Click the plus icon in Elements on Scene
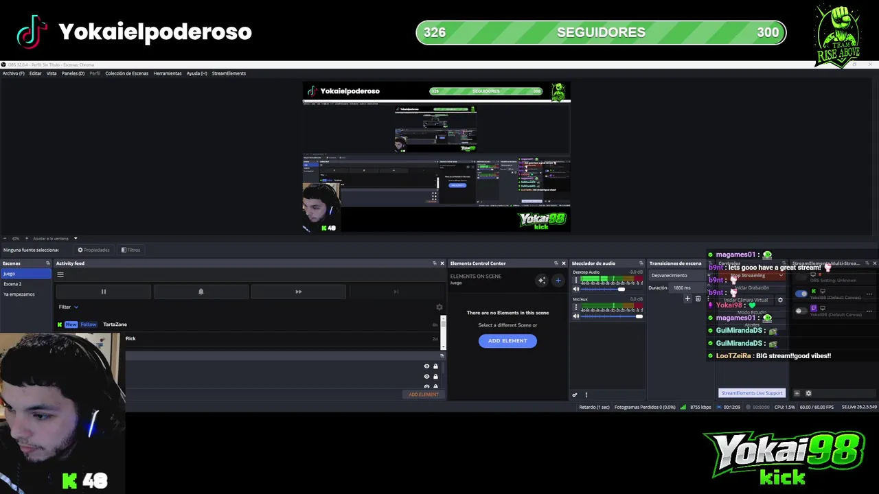The image size is (879, 494). click(558, 280)
